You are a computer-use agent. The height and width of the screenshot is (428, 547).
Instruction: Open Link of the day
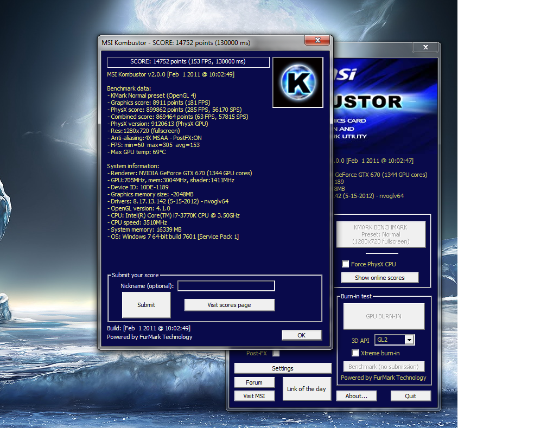[307, 389]
